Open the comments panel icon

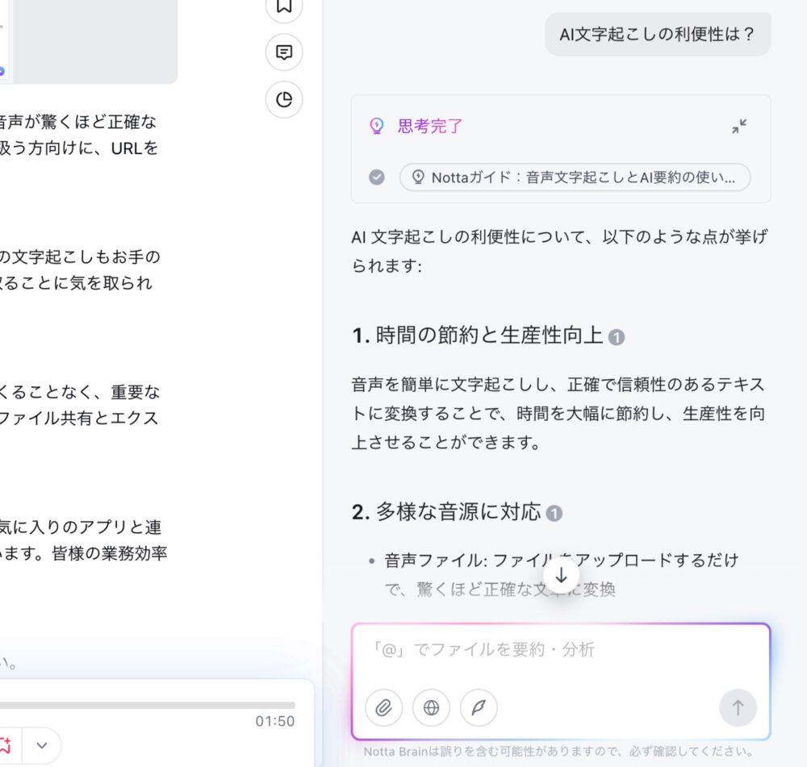coord(283,52)
